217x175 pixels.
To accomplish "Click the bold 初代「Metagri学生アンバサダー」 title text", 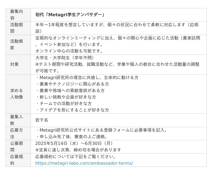I will click(x=70, y=15).
